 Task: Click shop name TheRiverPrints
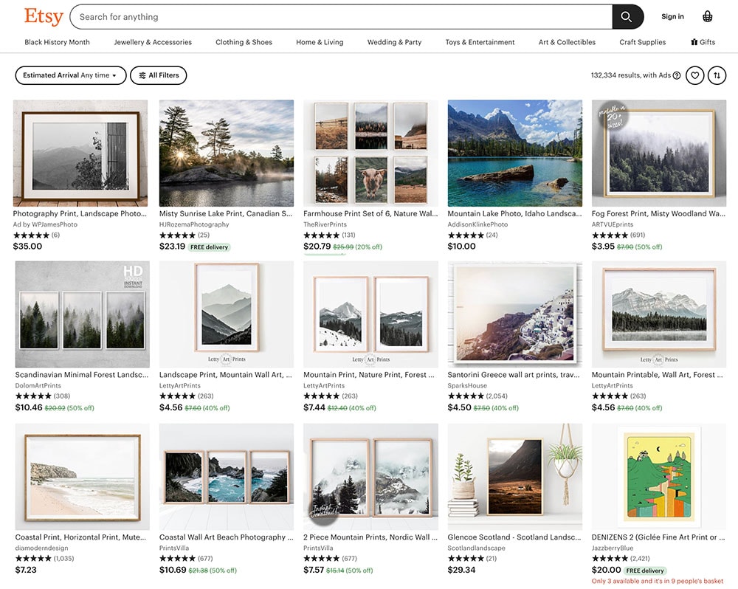point(325,224)
